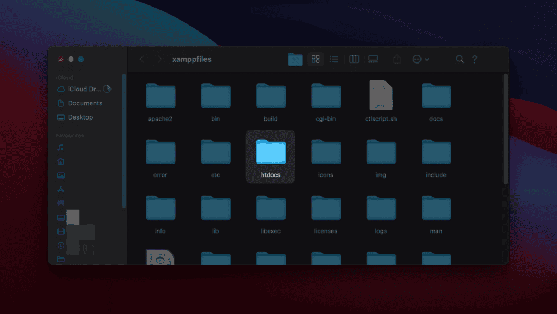Click the Applications folder icon in toolbar
Viewport: 557px width, 314px height.
point(295,59)
